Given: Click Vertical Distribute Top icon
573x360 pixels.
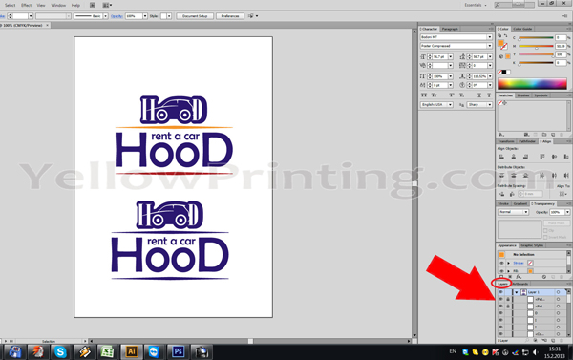Looking at the screenshot, I should point(501,176).
